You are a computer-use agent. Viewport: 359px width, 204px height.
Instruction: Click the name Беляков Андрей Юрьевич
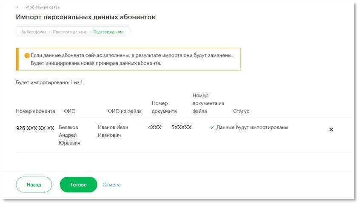pos(70,135)
